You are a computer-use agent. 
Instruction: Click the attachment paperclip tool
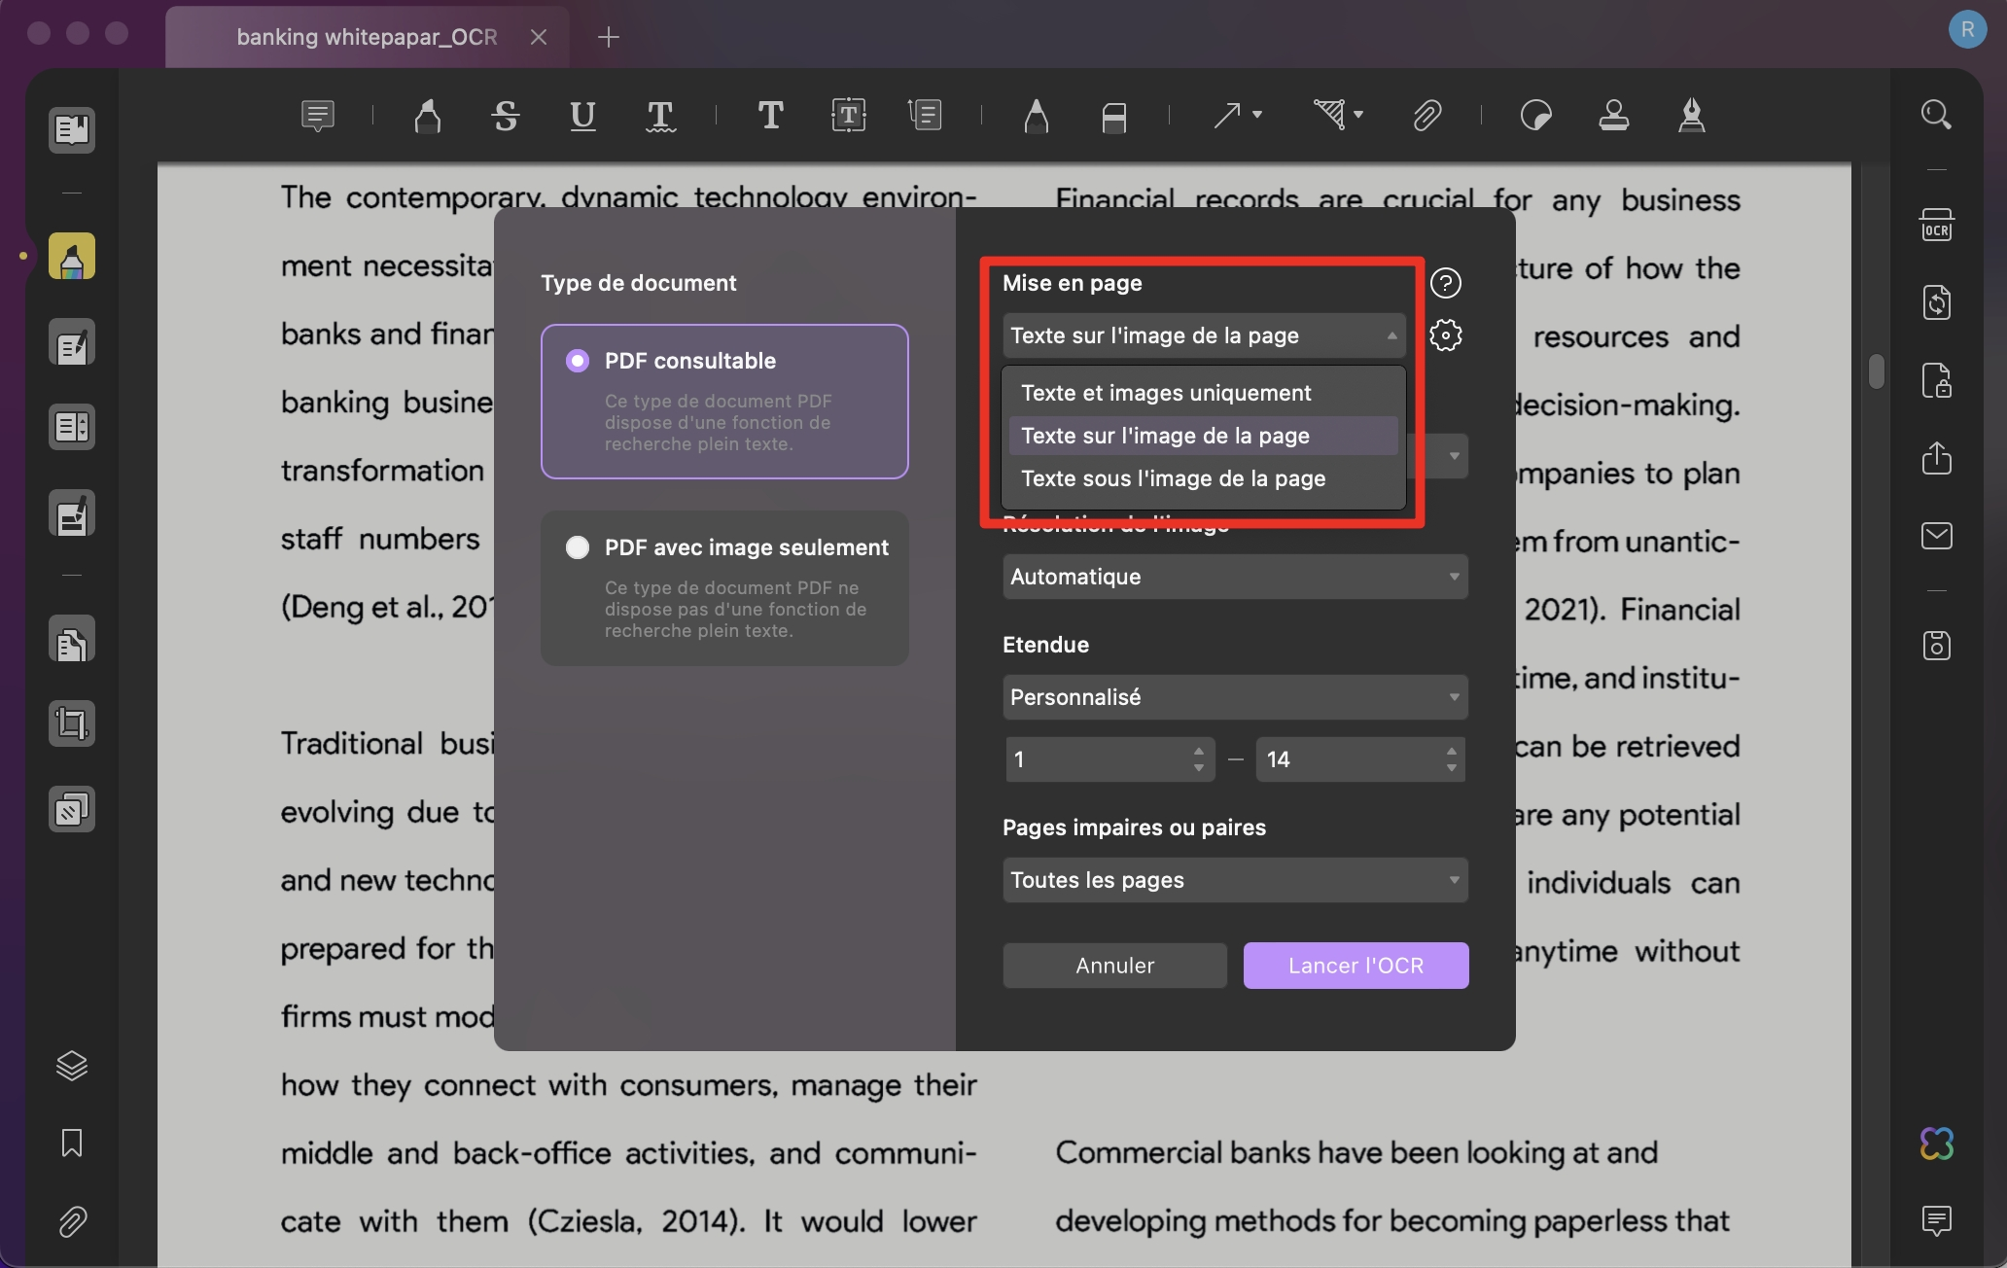pyautogui.click(x=1426, y=116)
